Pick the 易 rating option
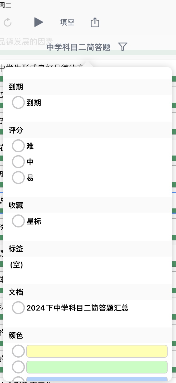 pyautogui.click(x=18, y=178)
